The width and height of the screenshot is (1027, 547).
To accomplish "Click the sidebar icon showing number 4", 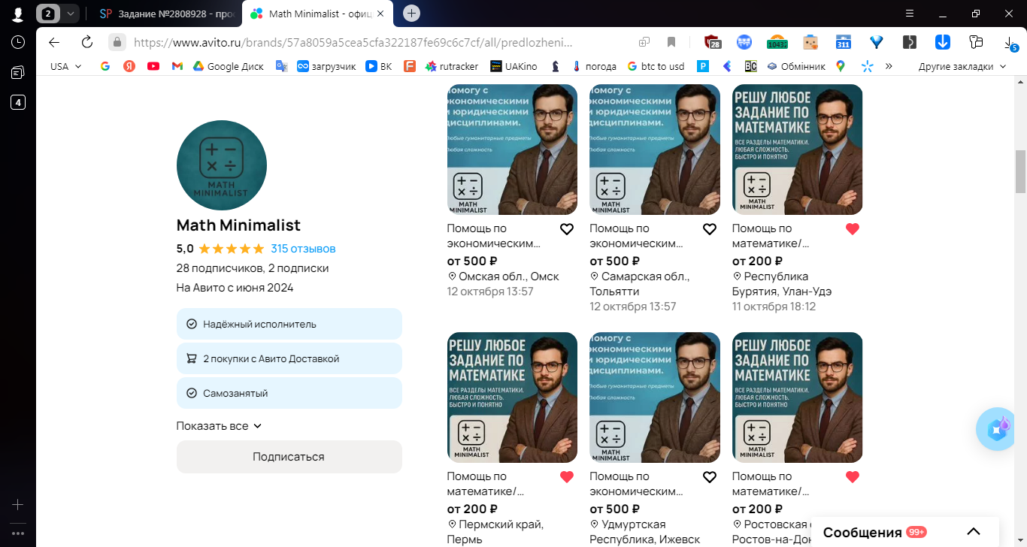I will [18, 102].
